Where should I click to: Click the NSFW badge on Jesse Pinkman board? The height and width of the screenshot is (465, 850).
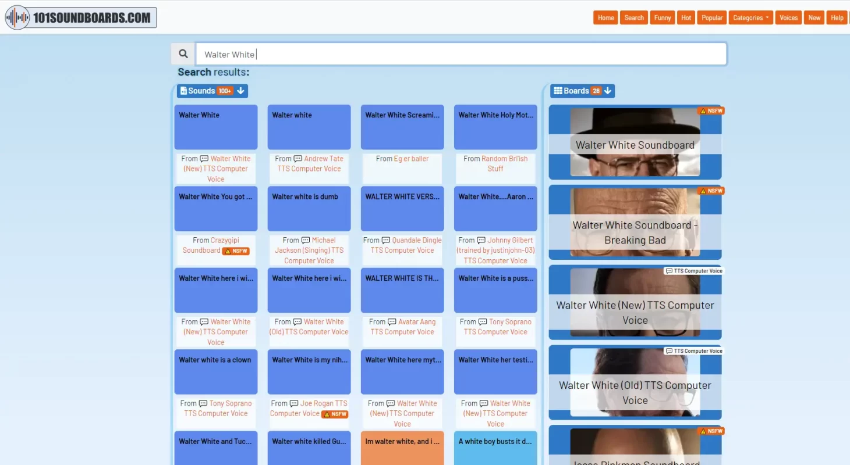(711, 431)
